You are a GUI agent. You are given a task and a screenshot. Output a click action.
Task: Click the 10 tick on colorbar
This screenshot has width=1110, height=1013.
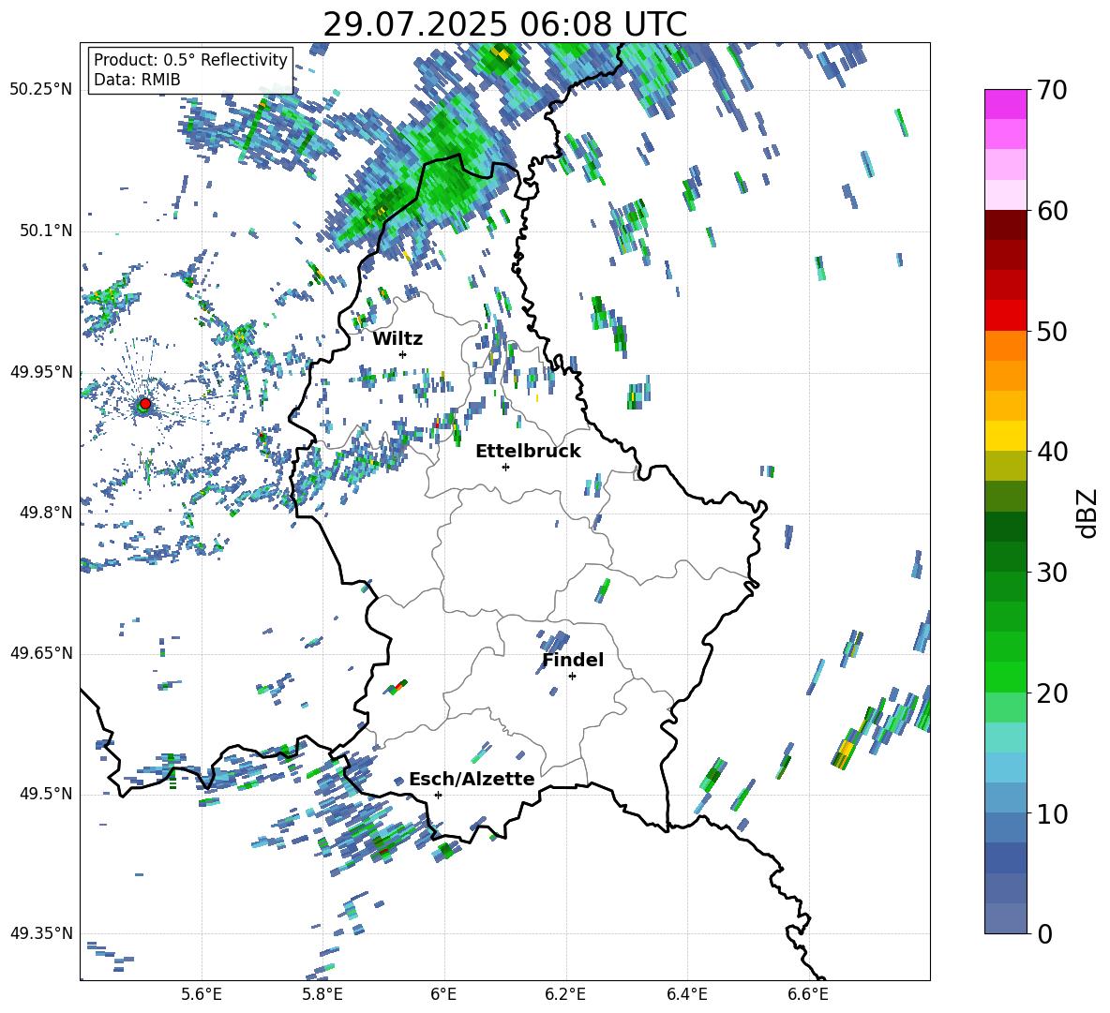click(1052, 813)
